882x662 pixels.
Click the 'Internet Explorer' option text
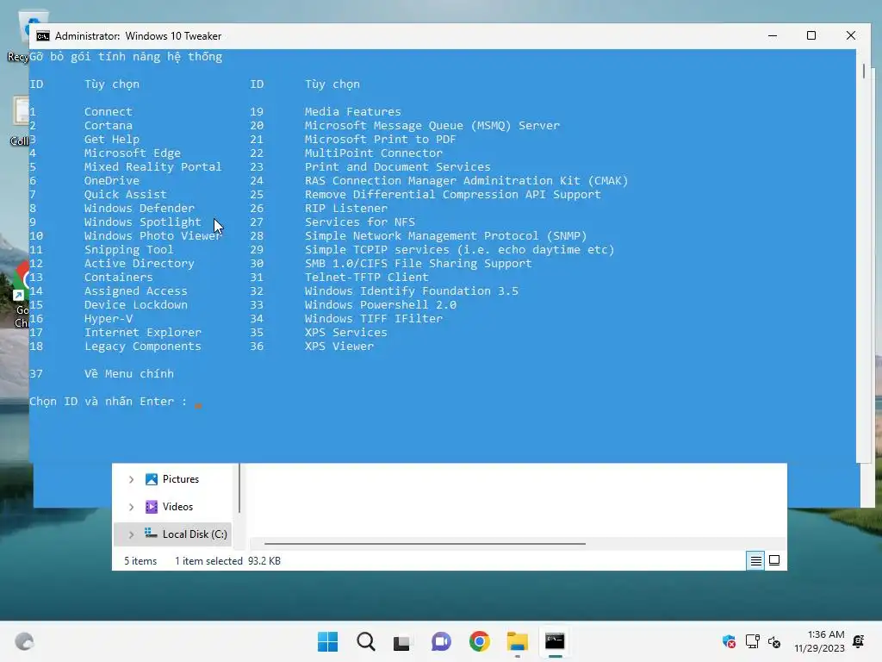coord(142,333)
